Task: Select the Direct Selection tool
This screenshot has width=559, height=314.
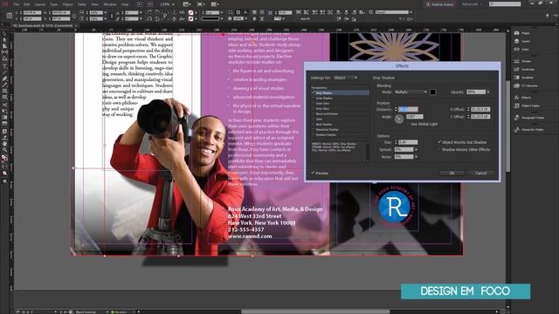Action: click(4, 40)
